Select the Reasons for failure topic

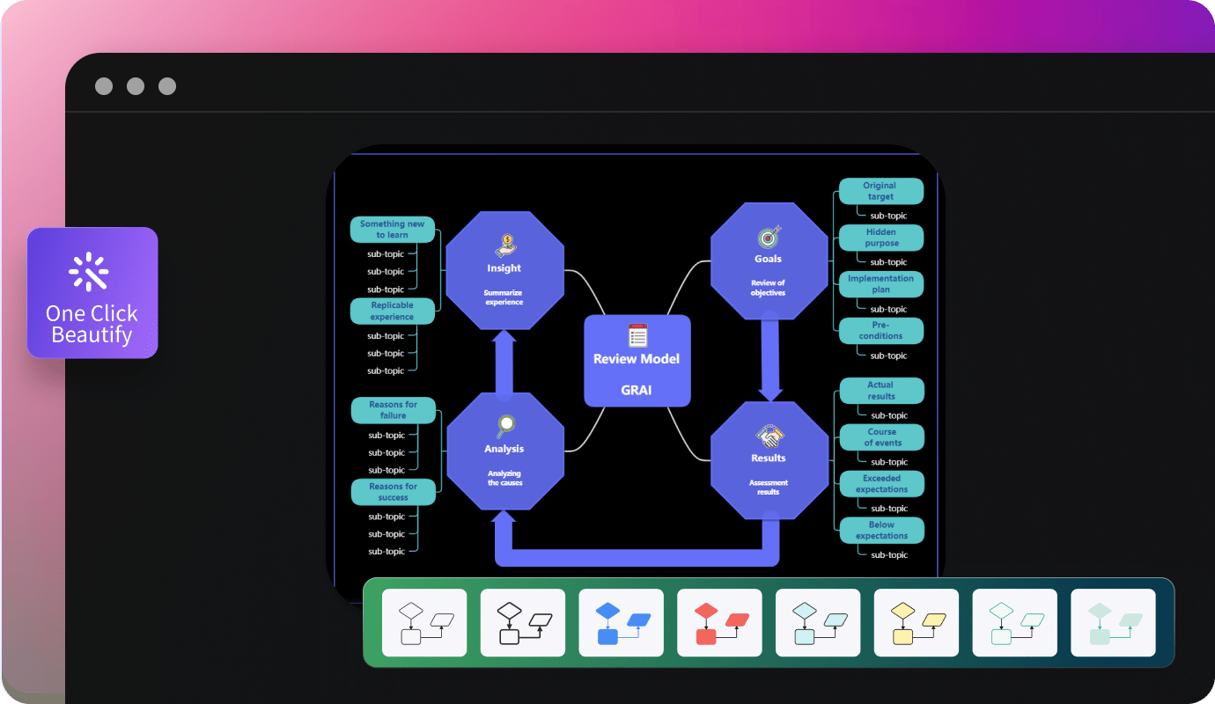coord(394,410)
